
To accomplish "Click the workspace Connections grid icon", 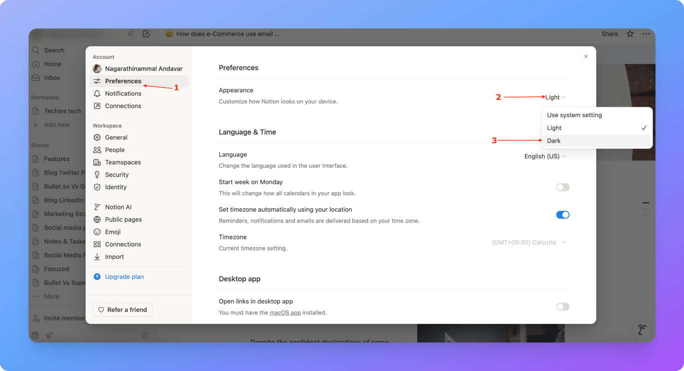I will [x=97, y=244].
